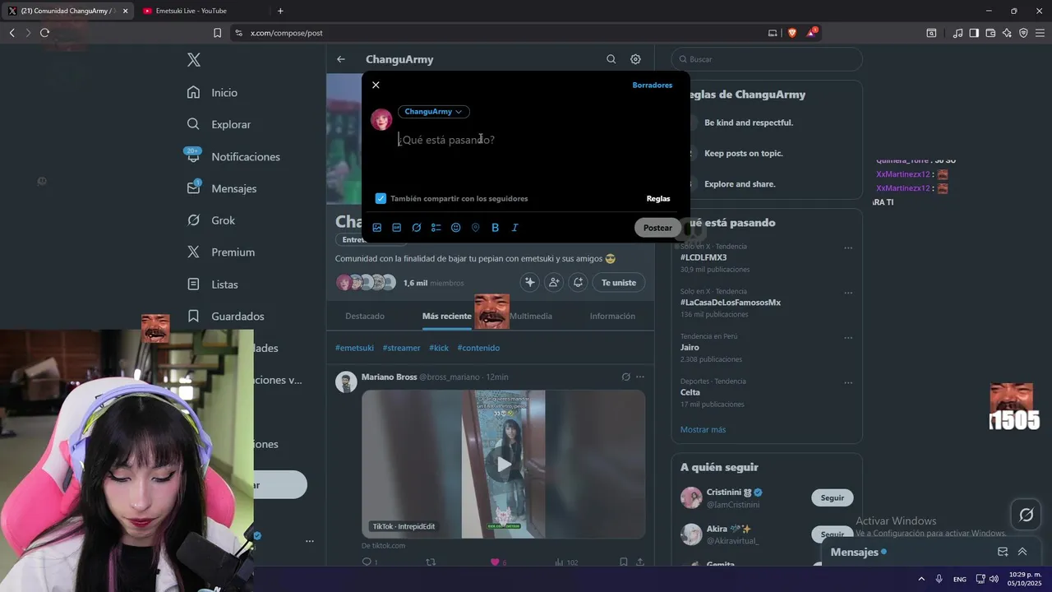Click the Grok sparkle icon beside members
Image resolution: width=1052 pixels, height=592 pixels.
click(530, 283)
